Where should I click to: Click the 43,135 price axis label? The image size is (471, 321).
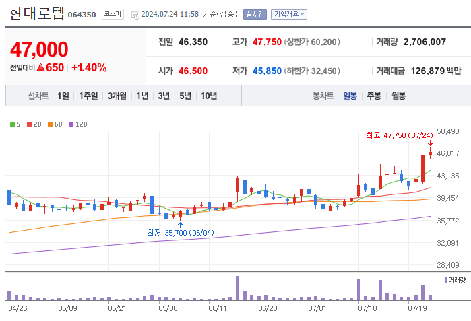pyautogui.click(x=448, y=176)
